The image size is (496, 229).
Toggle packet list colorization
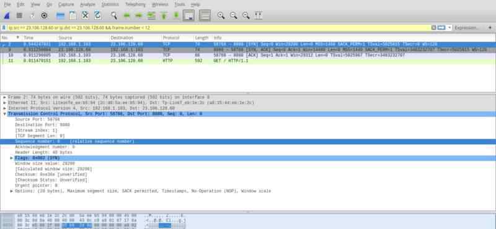pos(205,15)
